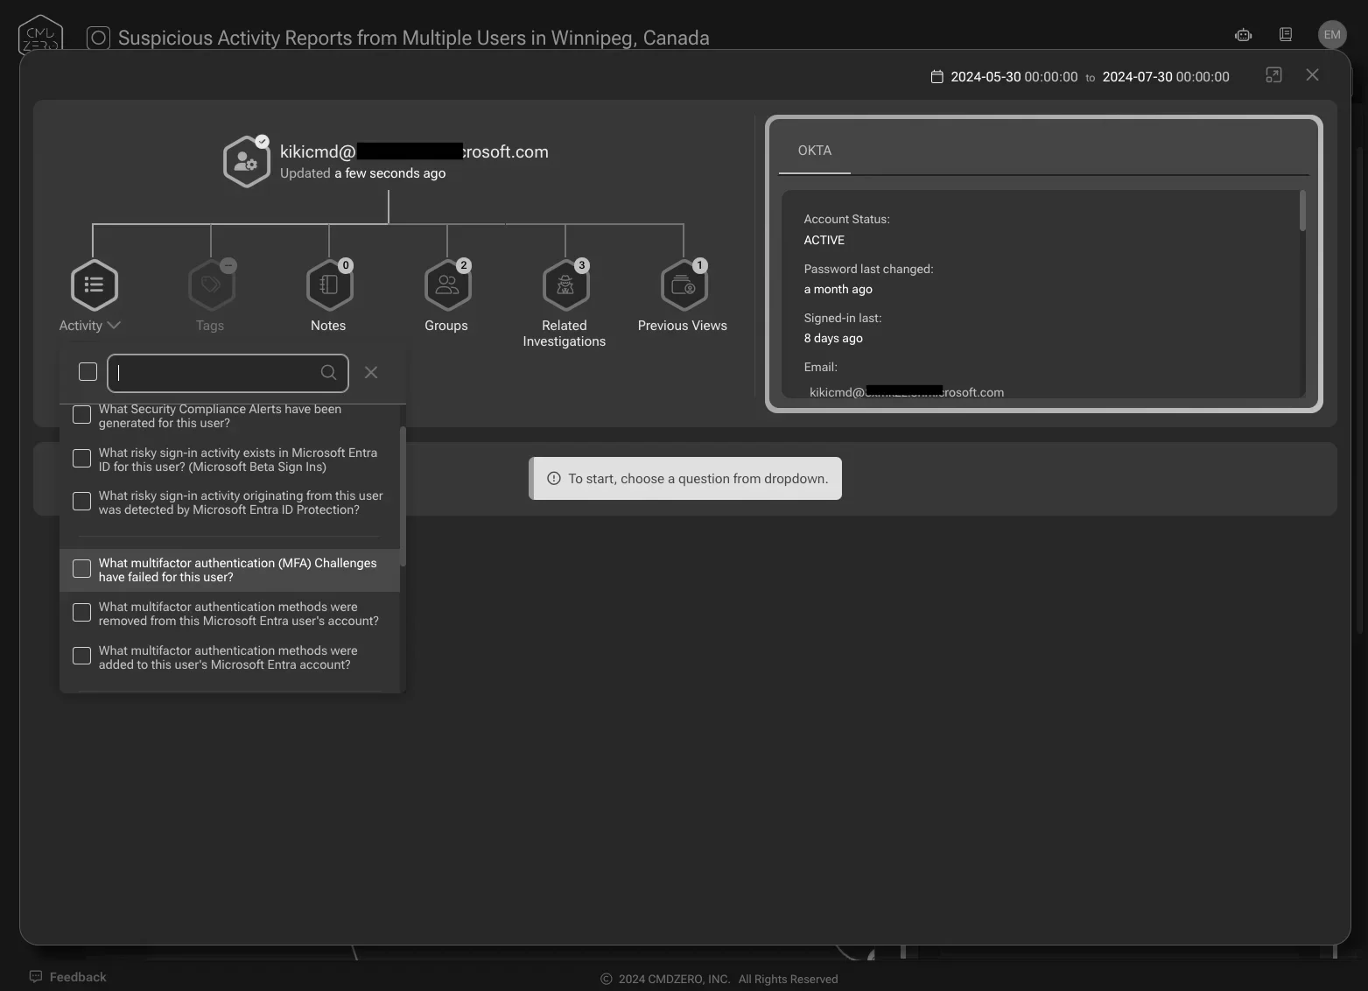This screenshot has width=1368, height=991.
Task: Click end date 2024-07-30 00:00:00
Action: (1166, 77)
